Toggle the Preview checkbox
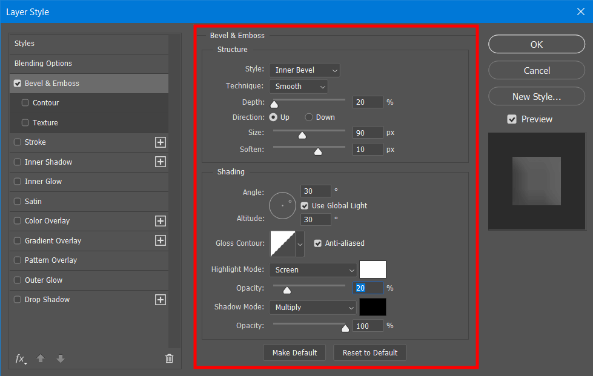Screen dimensions: 593x376 512,119
